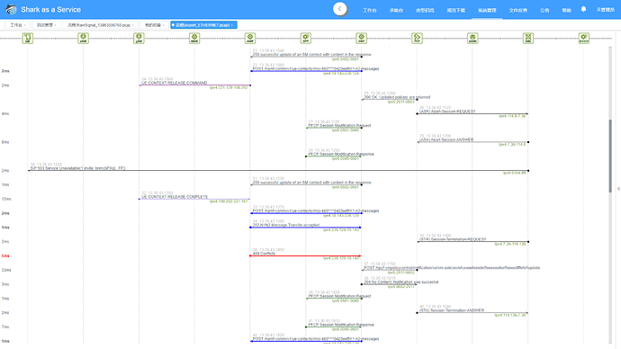
Task: Click the UE node icon
Action: pos(27,38)
